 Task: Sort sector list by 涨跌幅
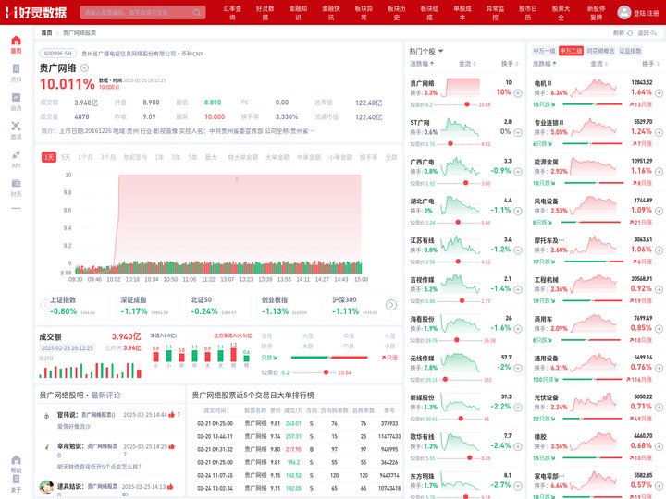(x=545, y=64)
